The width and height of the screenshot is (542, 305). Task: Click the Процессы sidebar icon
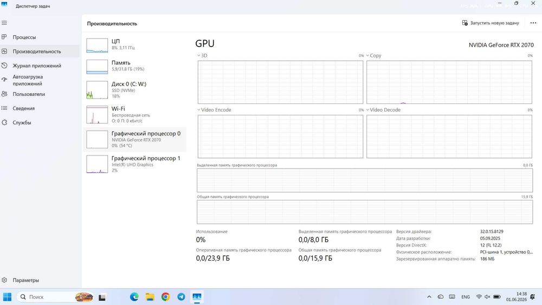[x=4, y=37]
